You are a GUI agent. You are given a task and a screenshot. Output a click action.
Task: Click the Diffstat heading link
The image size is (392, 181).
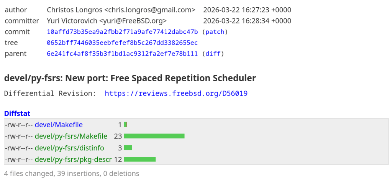[17, 114]
